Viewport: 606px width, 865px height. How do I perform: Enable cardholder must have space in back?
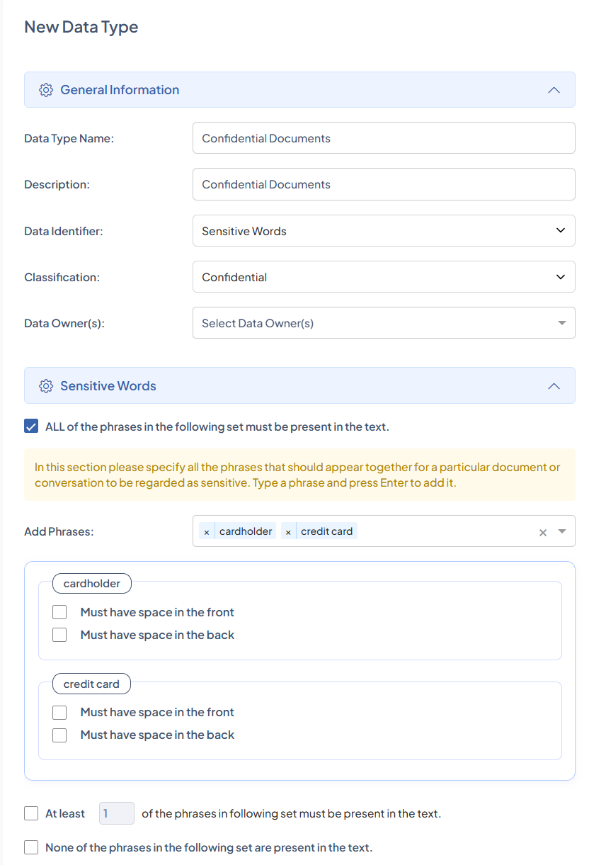point(59,635)
